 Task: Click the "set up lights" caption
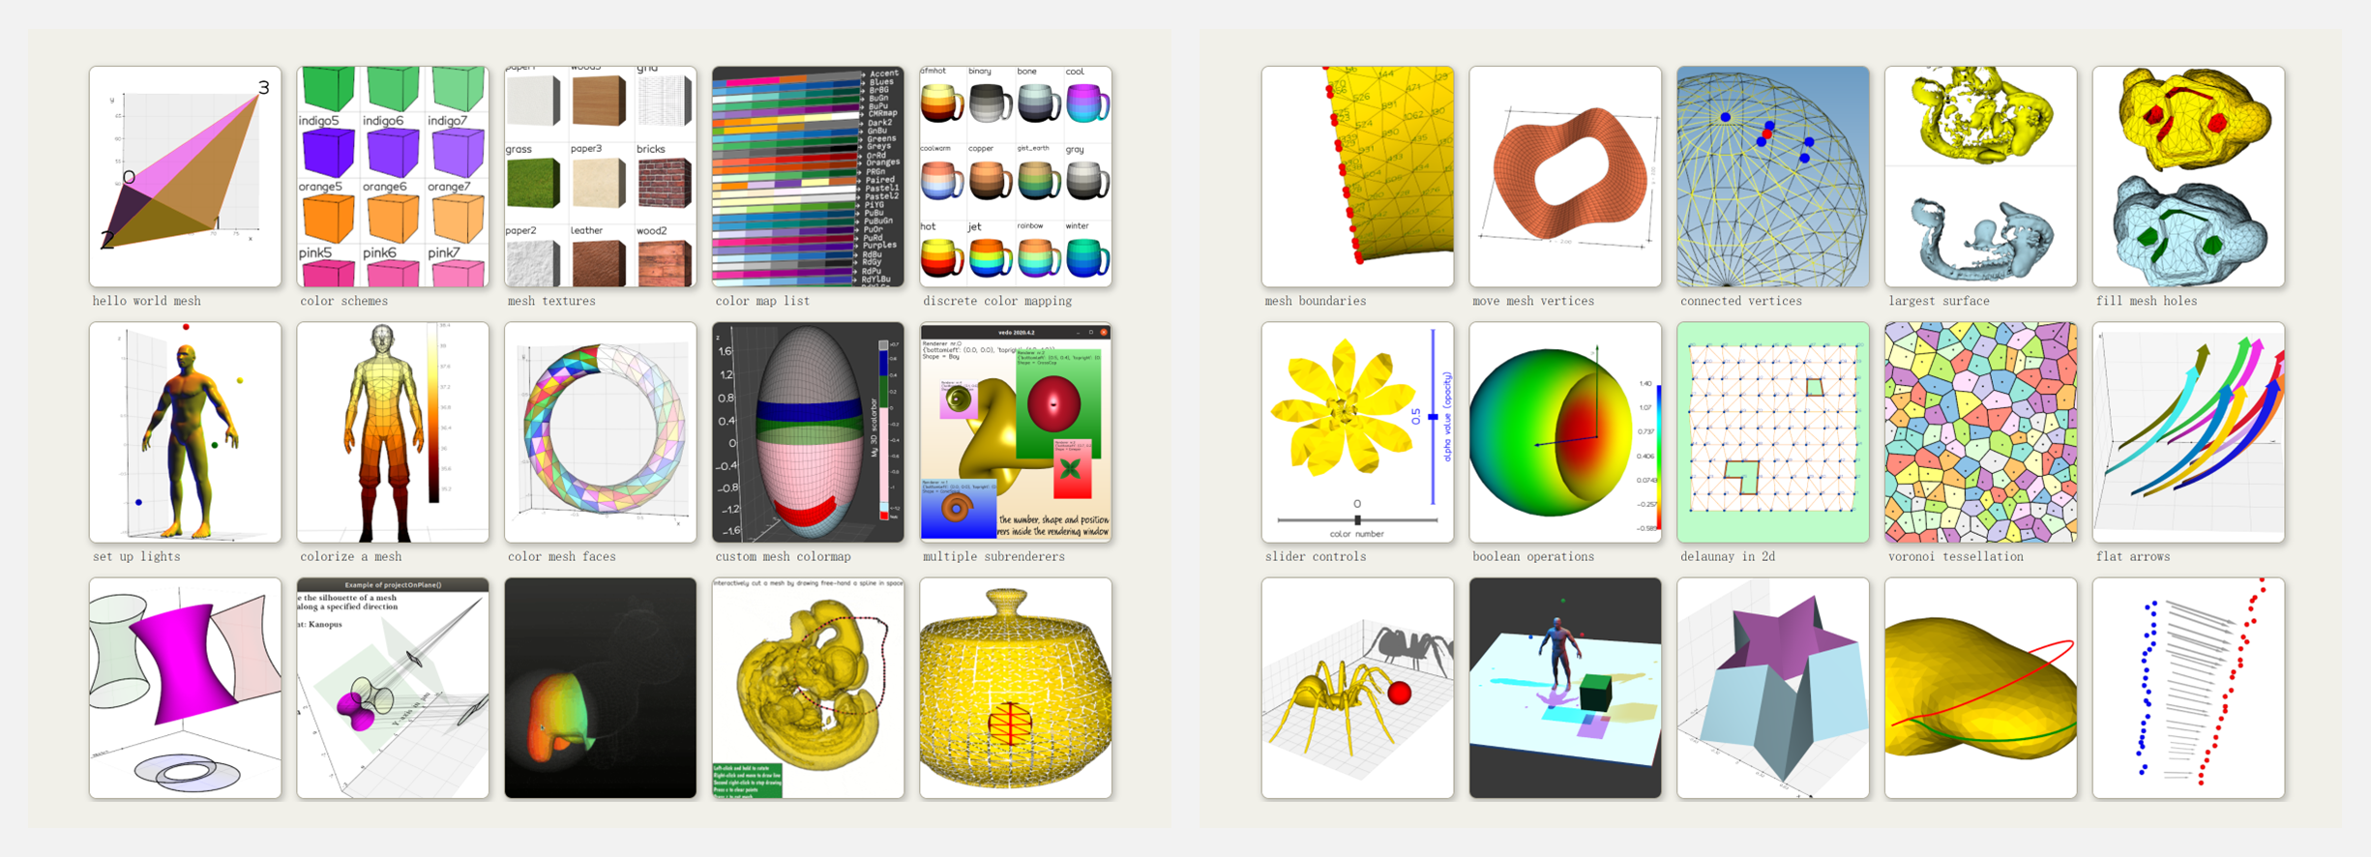[x=136, y=556]
